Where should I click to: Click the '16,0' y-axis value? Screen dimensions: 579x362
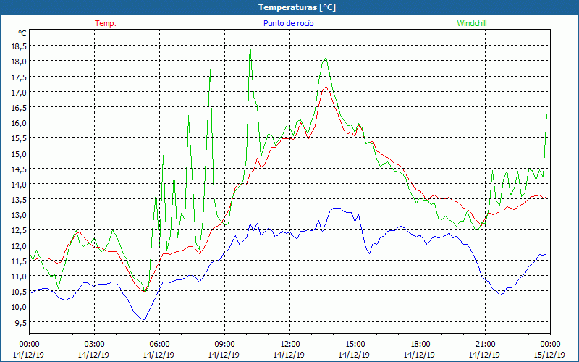tap(20, 122)
